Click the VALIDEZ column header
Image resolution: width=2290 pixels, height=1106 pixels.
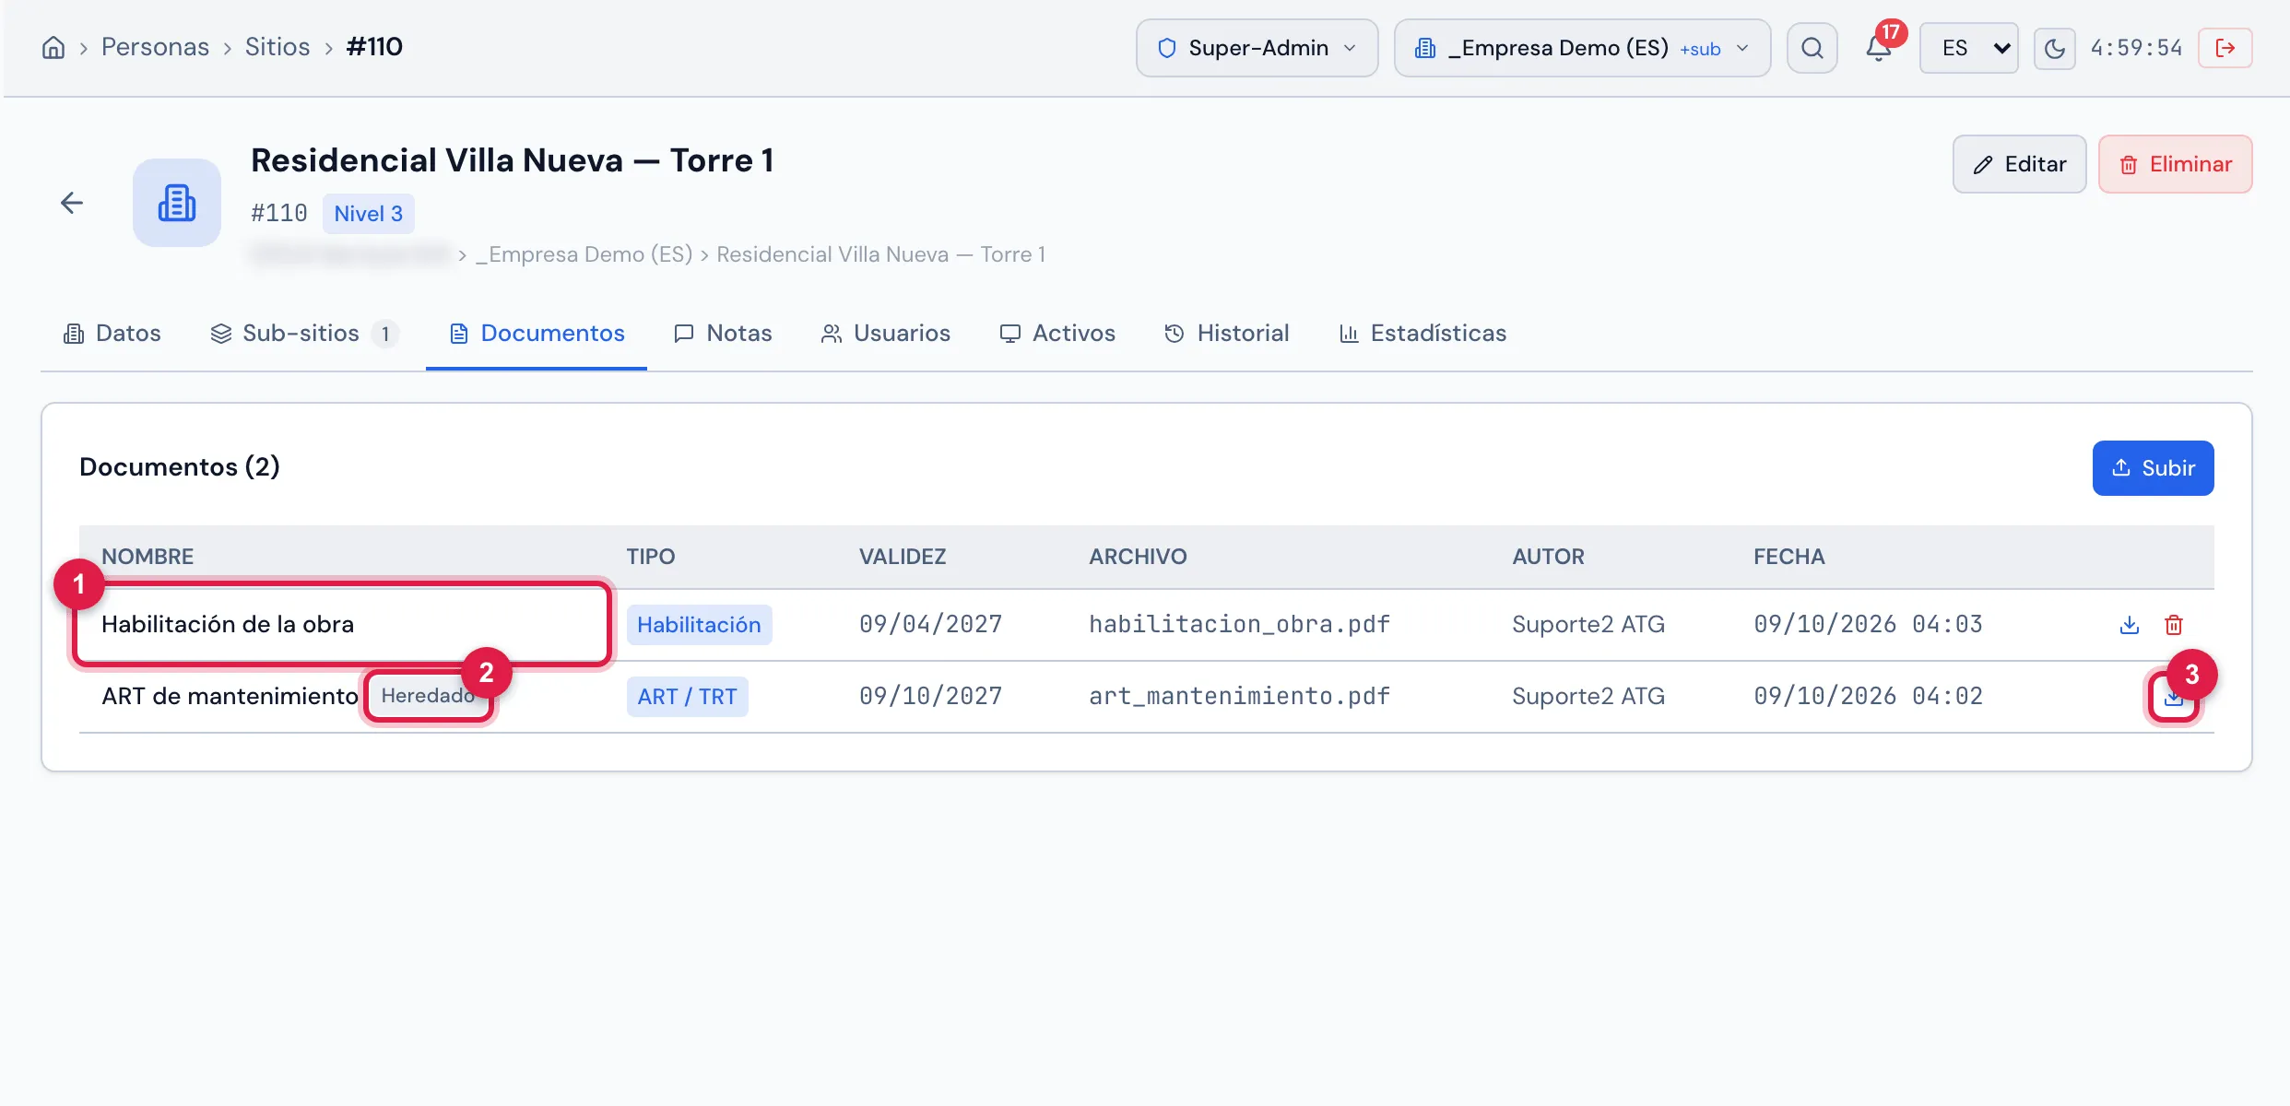pos(903,557)
